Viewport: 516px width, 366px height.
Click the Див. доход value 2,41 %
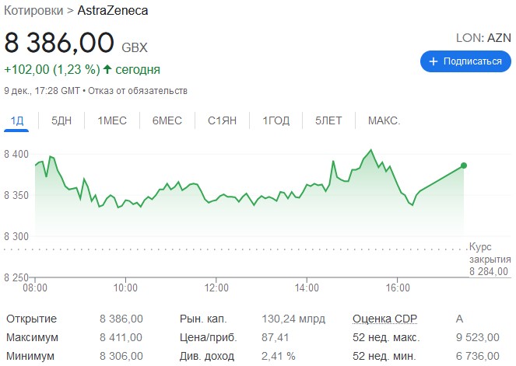tap(279, 356)
